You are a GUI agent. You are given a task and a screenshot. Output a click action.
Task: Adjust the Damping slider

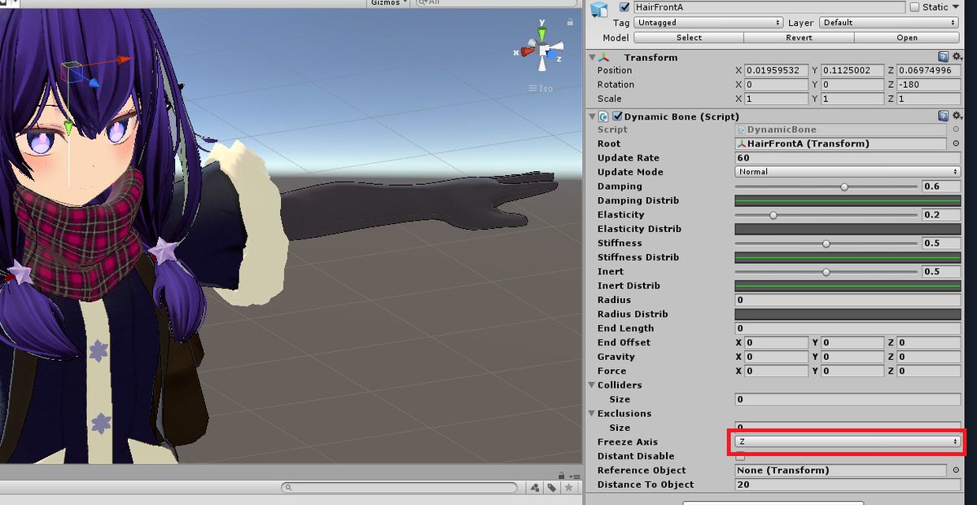tap(826, 187)
